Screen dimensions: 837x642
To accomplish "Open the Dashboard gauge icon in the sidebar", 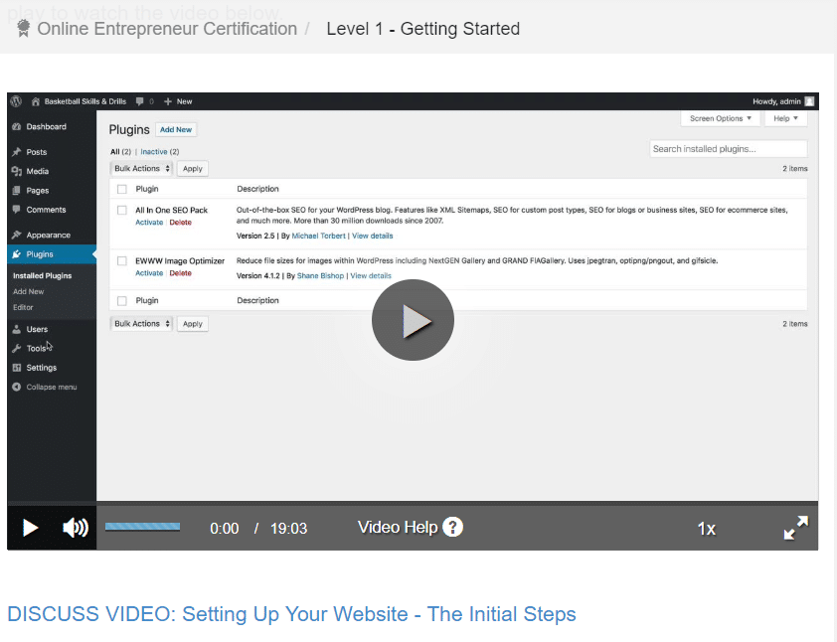I will (x=17, y=126).
